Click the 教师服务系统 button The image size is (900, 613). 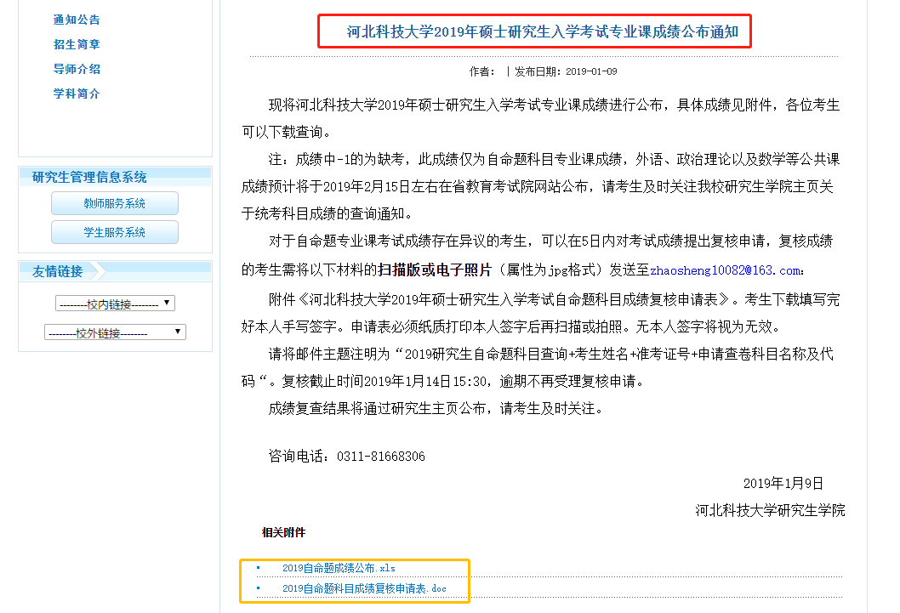(115, 204)
